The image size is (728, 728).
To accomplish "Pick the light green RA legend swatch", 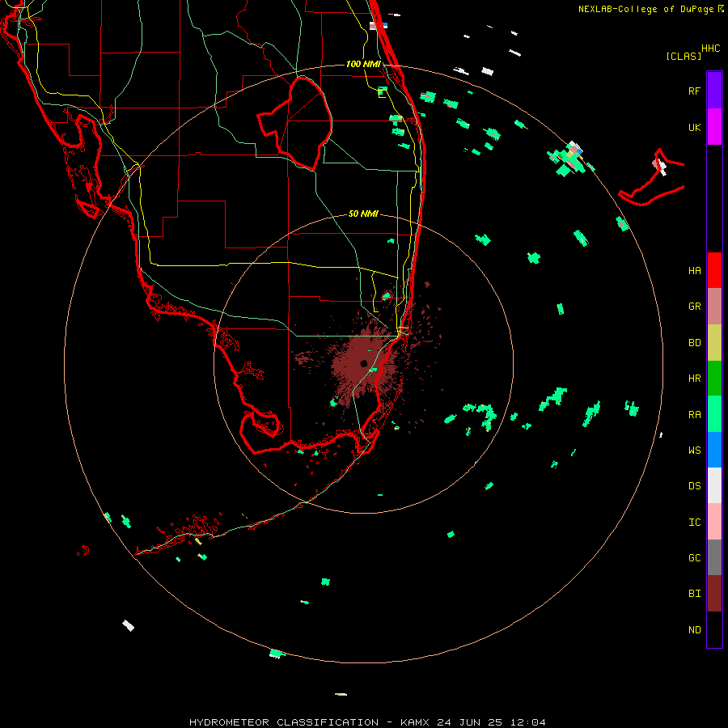I will point(714,414).
